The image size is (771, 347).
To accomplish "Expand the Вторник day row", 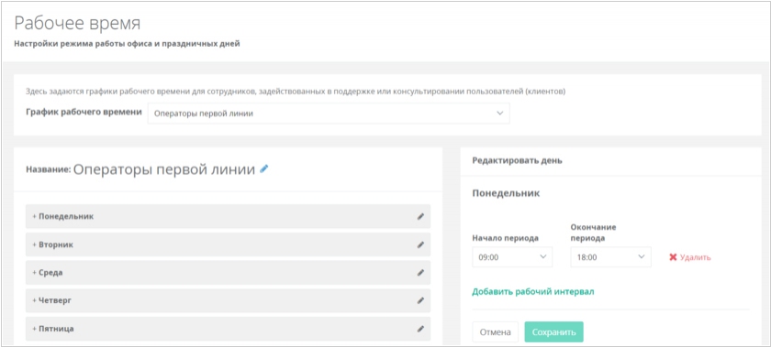I will 228,244.
